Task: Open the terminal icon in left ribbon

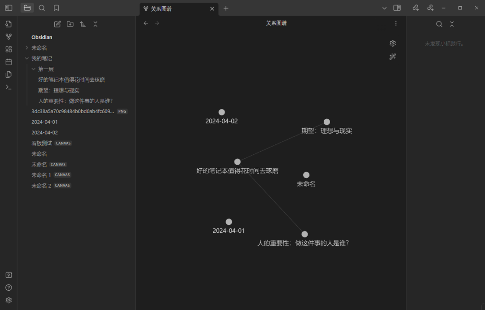Action: 8,87
